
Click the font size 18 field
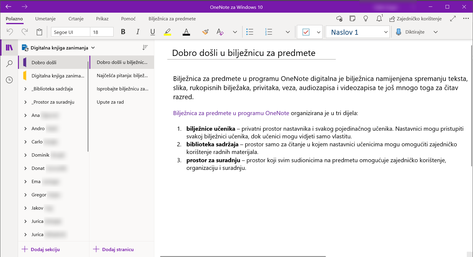[102, 32]
